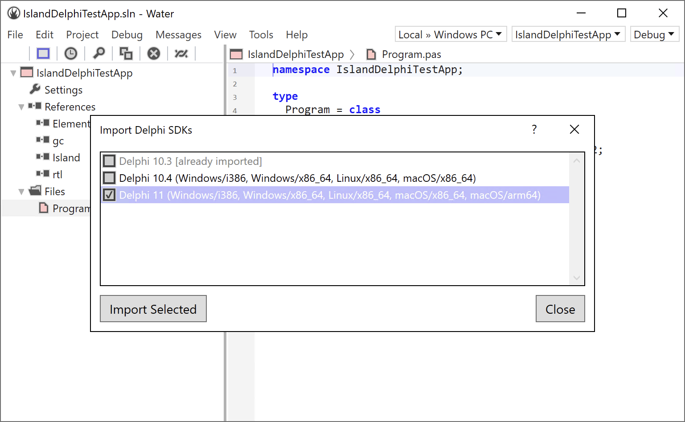Check the Delphi 10.4 SDK checkbox
The height and width of the screenshot is (422, 685).
click(x=109, y=178)
